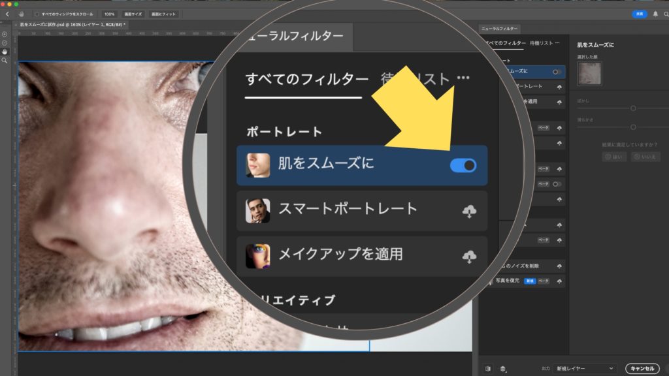Click the back arrow in options bar
Viewport: 669px width, 376px height.
7,14
